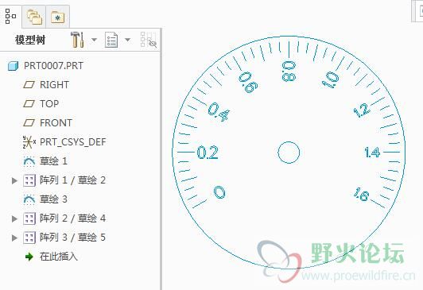Select the 1.0 dial label

331,79
